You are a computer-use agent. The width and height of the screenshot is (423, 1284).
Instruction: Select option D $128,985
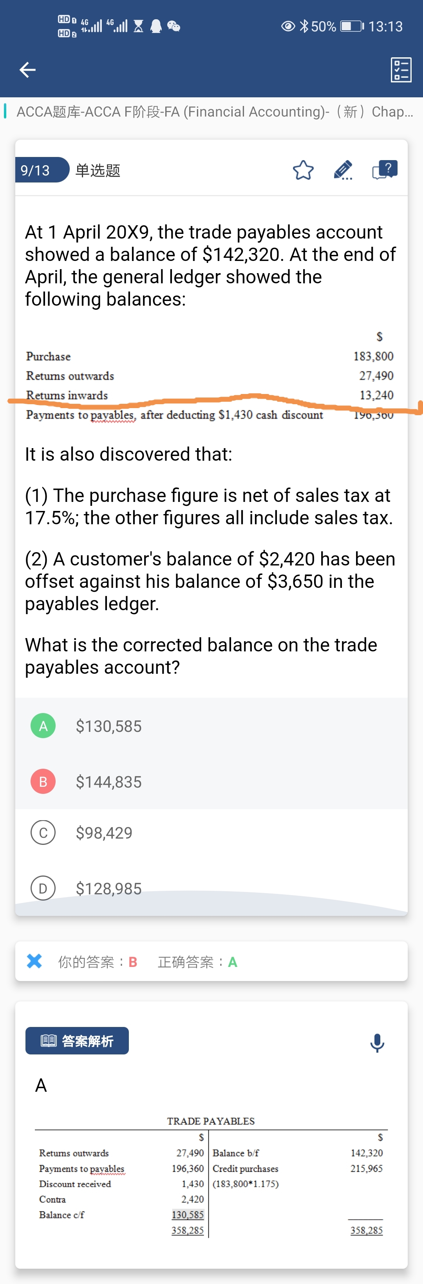point(211,888)
